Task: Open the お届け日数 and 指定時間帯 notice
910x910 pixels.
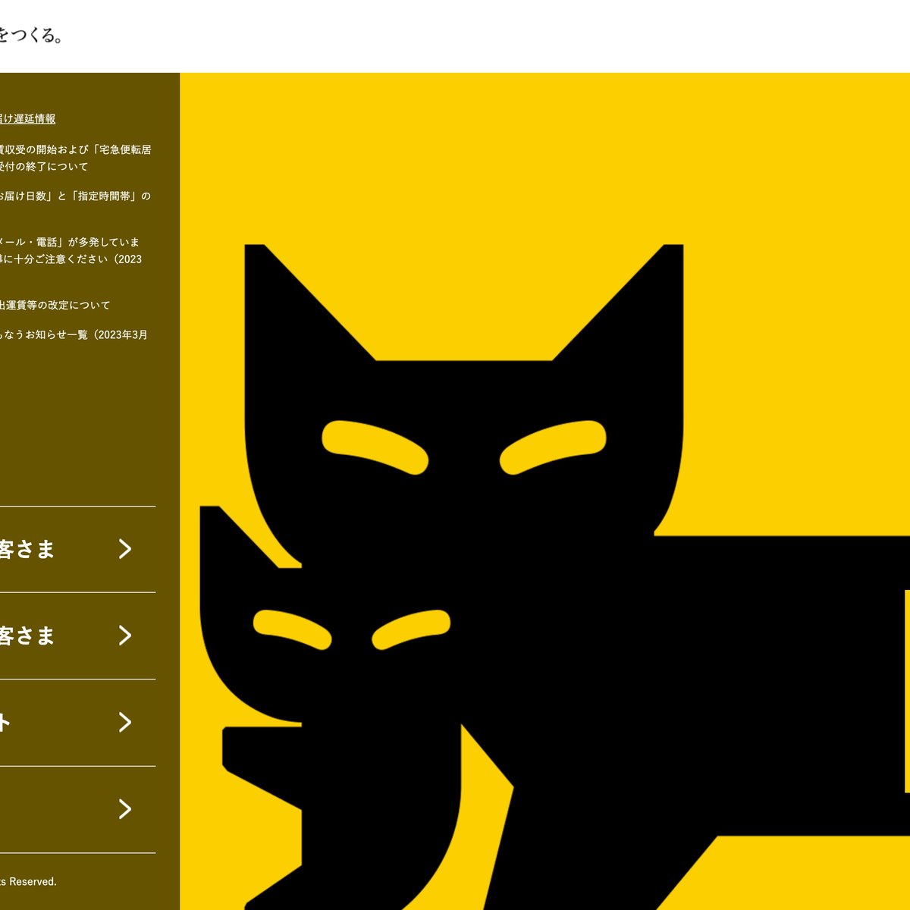Action: pos(74,196)
